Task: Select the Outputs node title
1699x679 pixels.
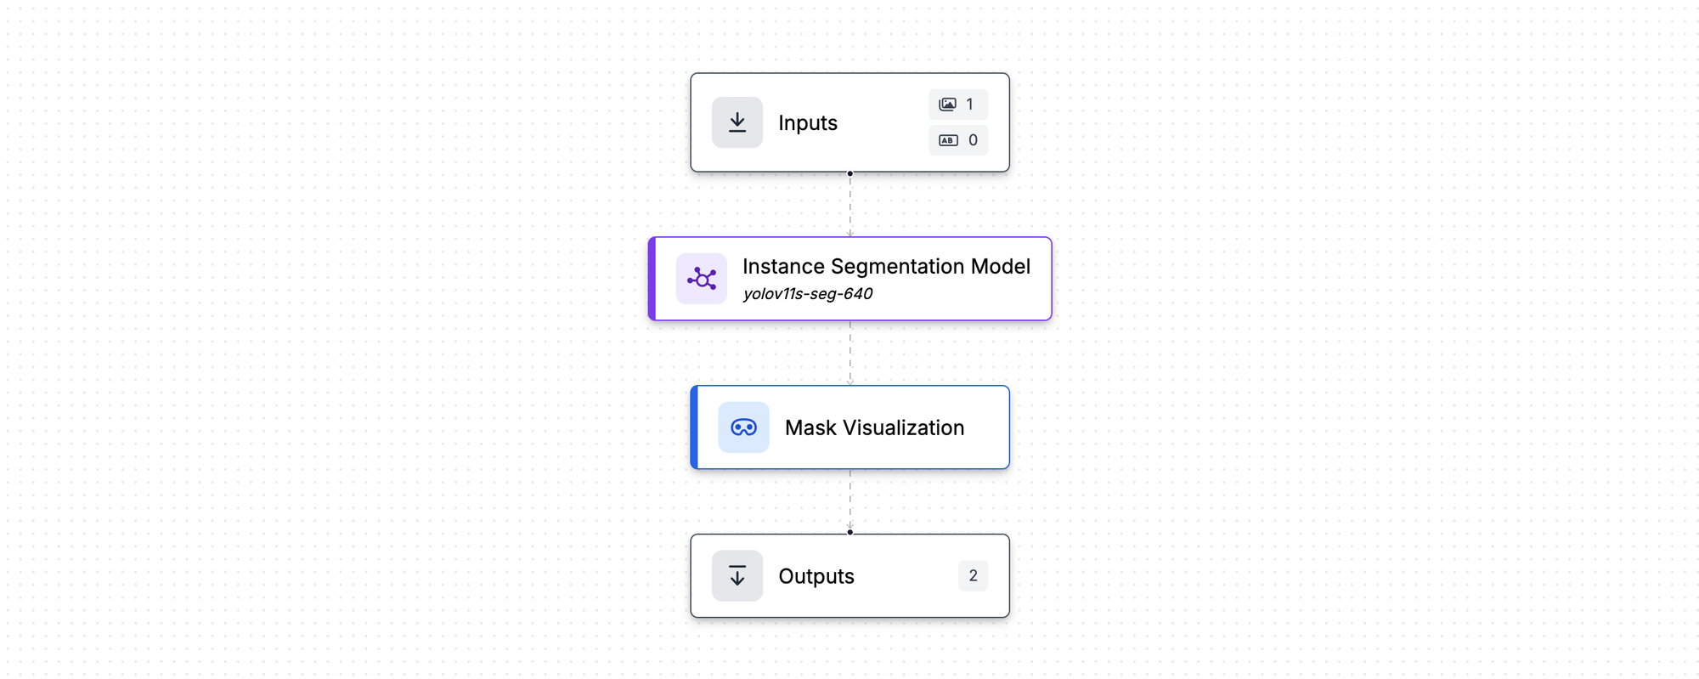Action: [816, 576]
